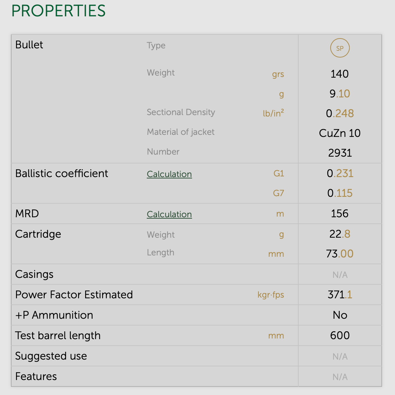The width and height of the screenshot is (395, 395).
Task: Click the bullet Number 2931
Action: 339,153
